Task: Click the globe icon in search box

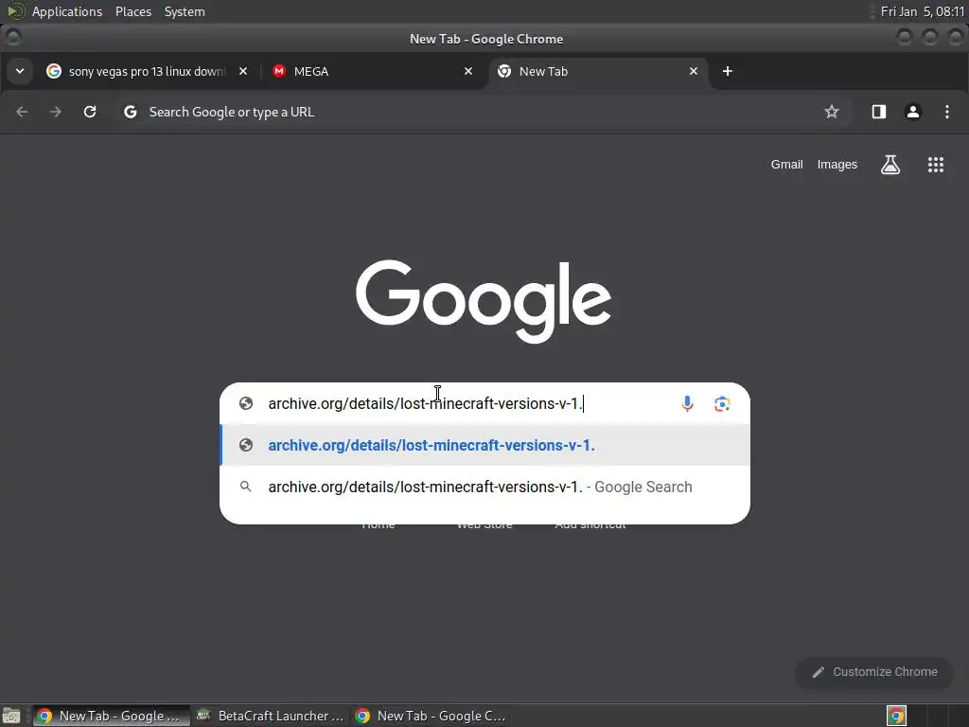Action: point(246,403)
